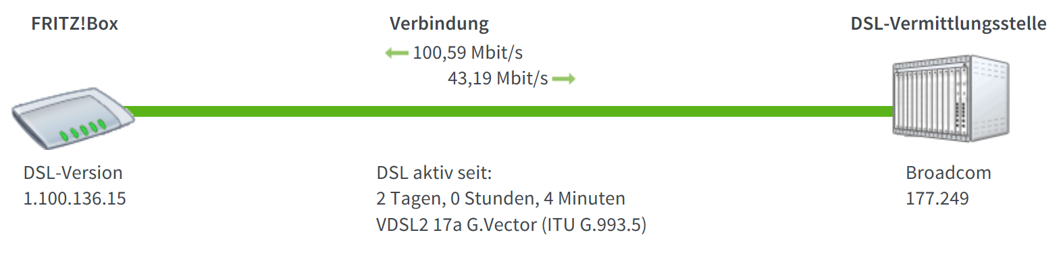Click the green downstream left arrow
1063x266 pixels.
coord(396,53)
